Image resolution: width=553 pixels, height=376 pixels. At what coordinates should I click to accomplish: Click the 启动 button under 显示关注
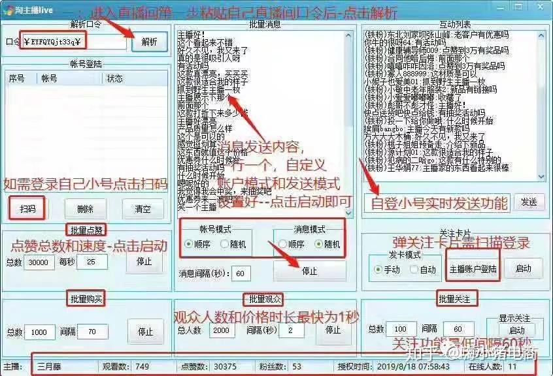click(x=517, y=331)
